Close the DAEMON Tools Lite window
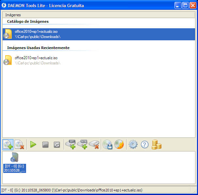This screenshot has height=195, width=198. (193, 6)
